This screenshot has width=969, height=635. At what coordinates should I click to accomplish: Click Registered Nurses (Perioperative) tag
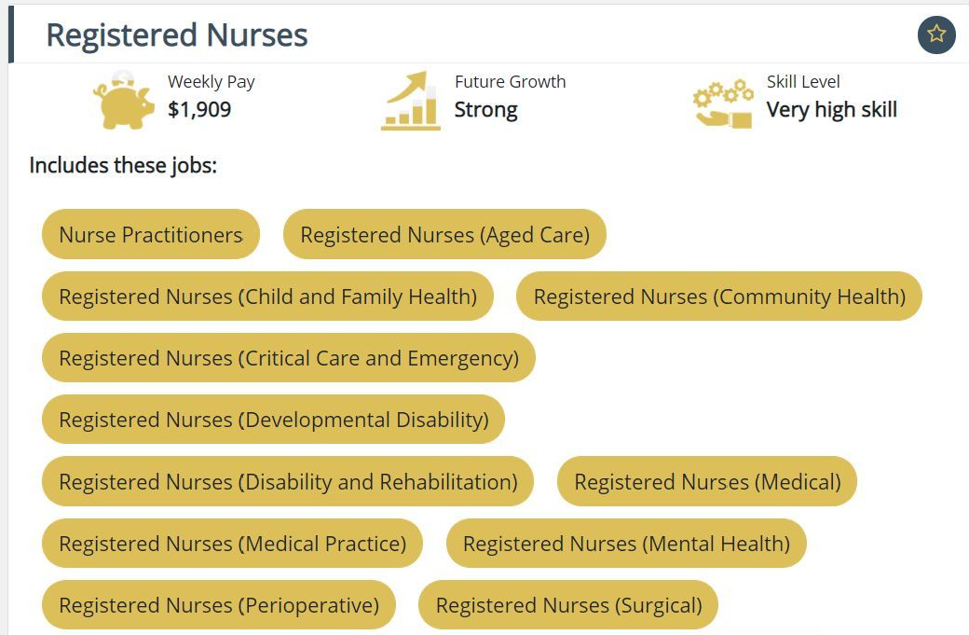(x=219, y=605)
